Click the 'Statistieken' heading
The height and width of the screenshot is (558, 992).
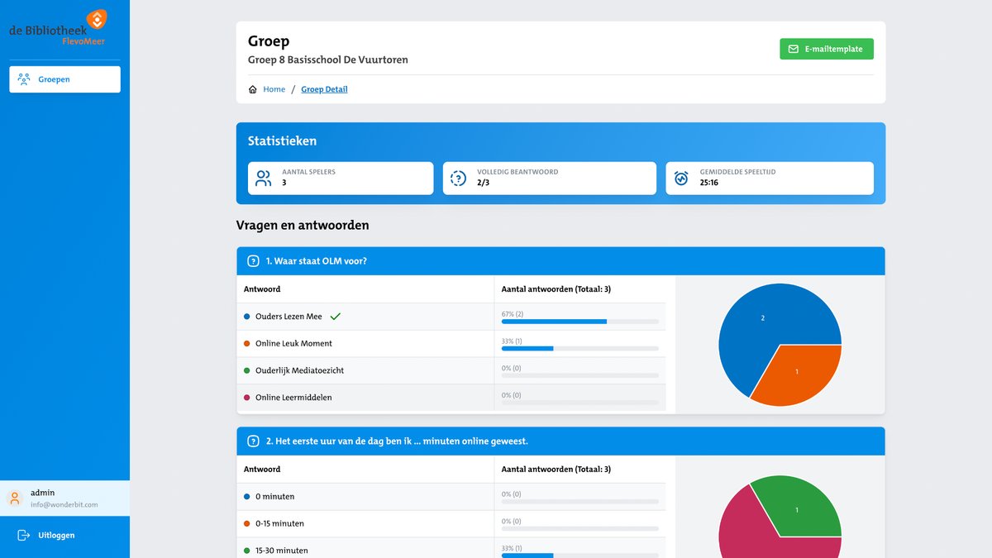point(282,141)
